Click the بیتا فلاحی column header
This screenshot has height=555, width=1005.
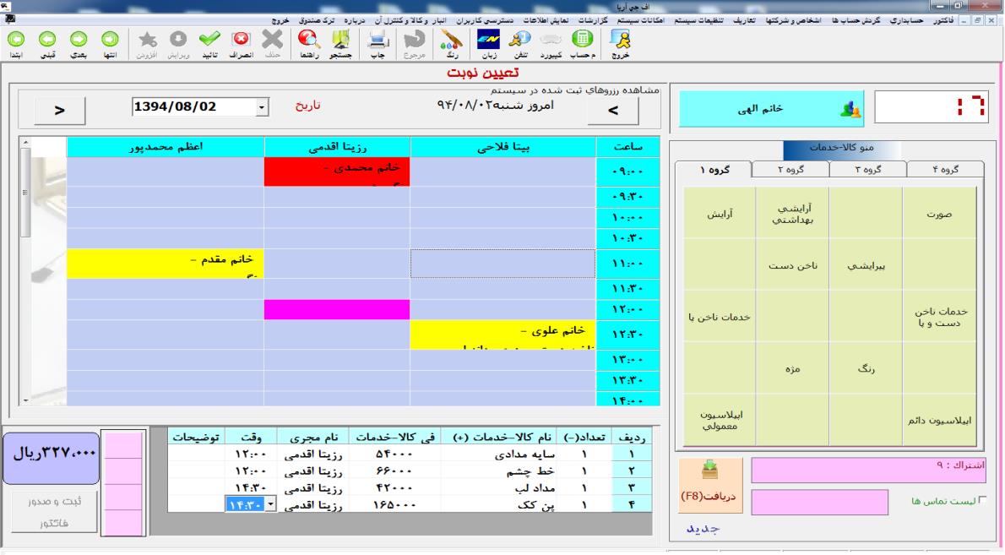[503, 147]
